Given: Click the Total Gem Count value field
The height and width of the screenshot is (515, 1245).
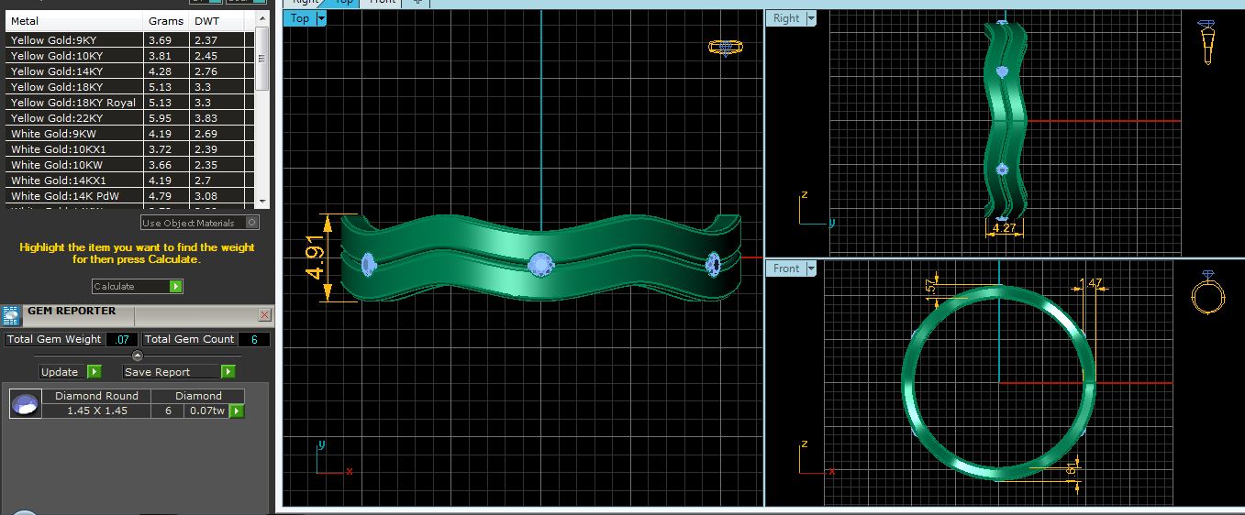Looking at the screenshot, I should tap(254, 339).
